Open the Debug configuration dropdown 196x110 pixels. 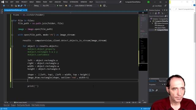tap(37, 5)
